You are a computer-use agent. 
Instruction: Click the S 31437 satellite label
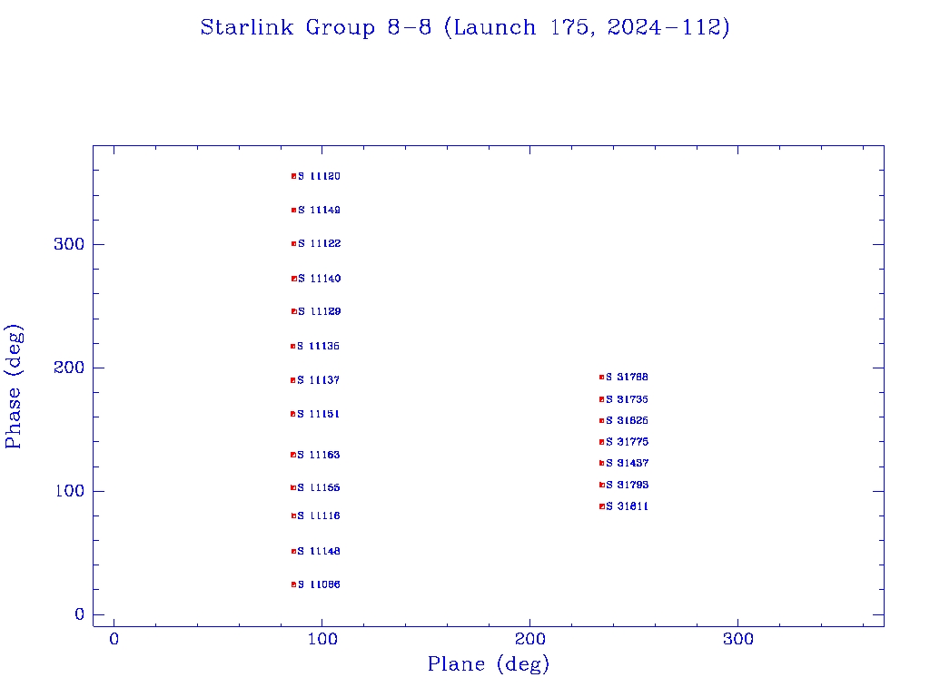[627, 464]
